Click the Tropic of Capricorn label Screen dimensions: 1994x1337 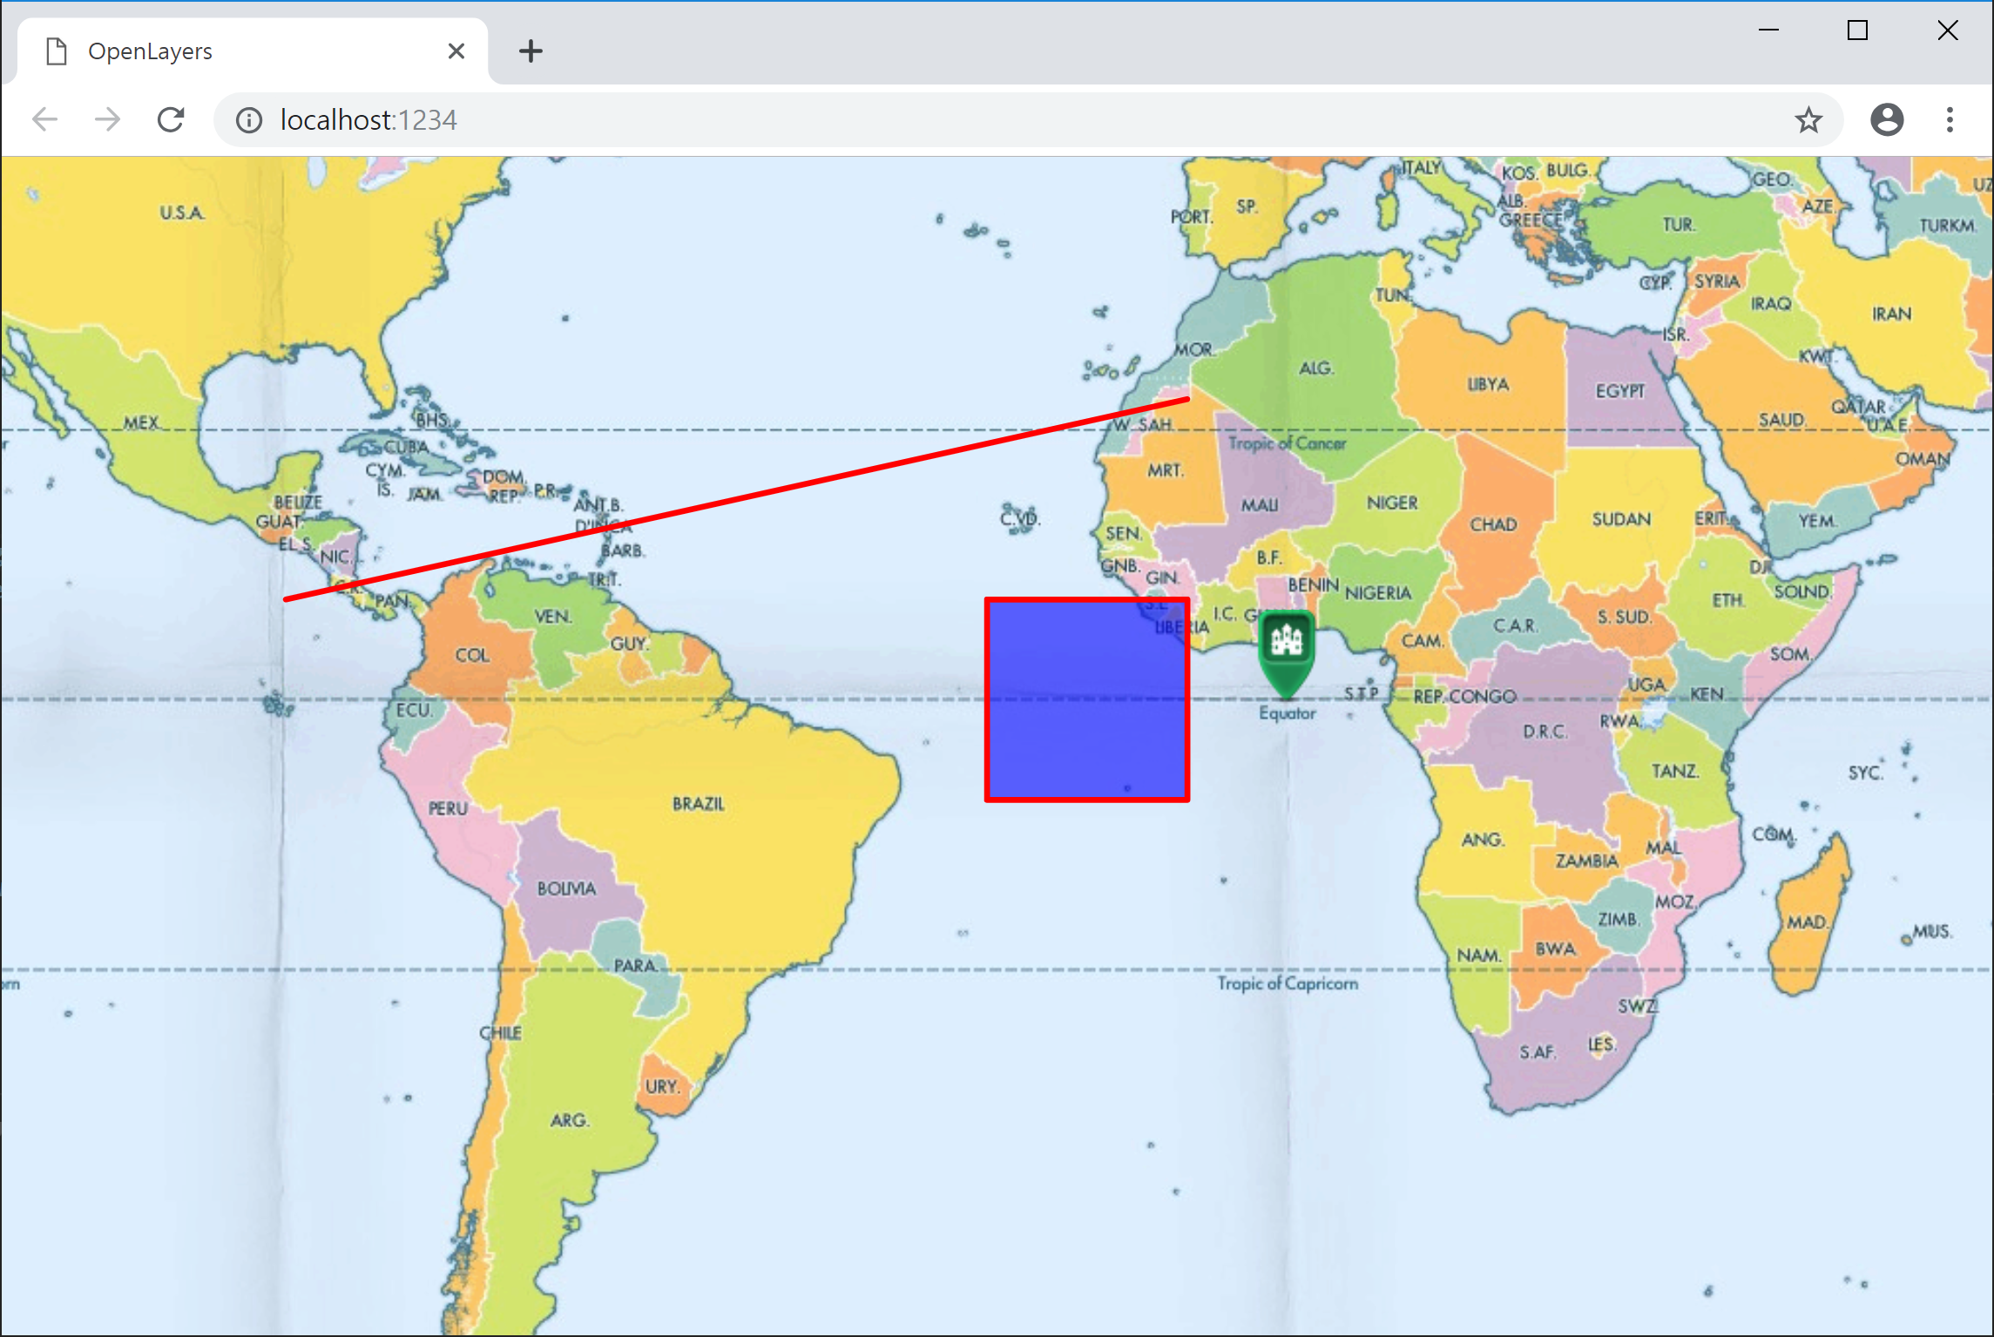tap(1287, 983)
